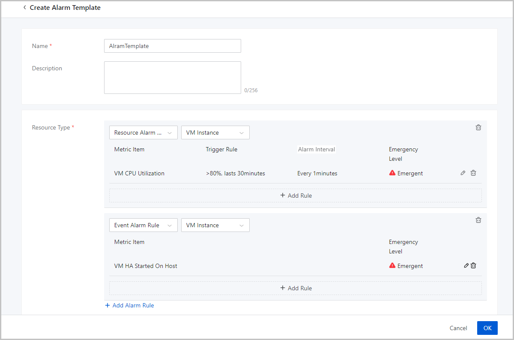Click the Trigger Rule column header

(x=221, y=149)
